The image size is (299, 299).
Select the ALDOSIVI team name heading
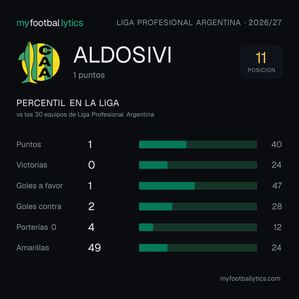[x=122, y=55]
